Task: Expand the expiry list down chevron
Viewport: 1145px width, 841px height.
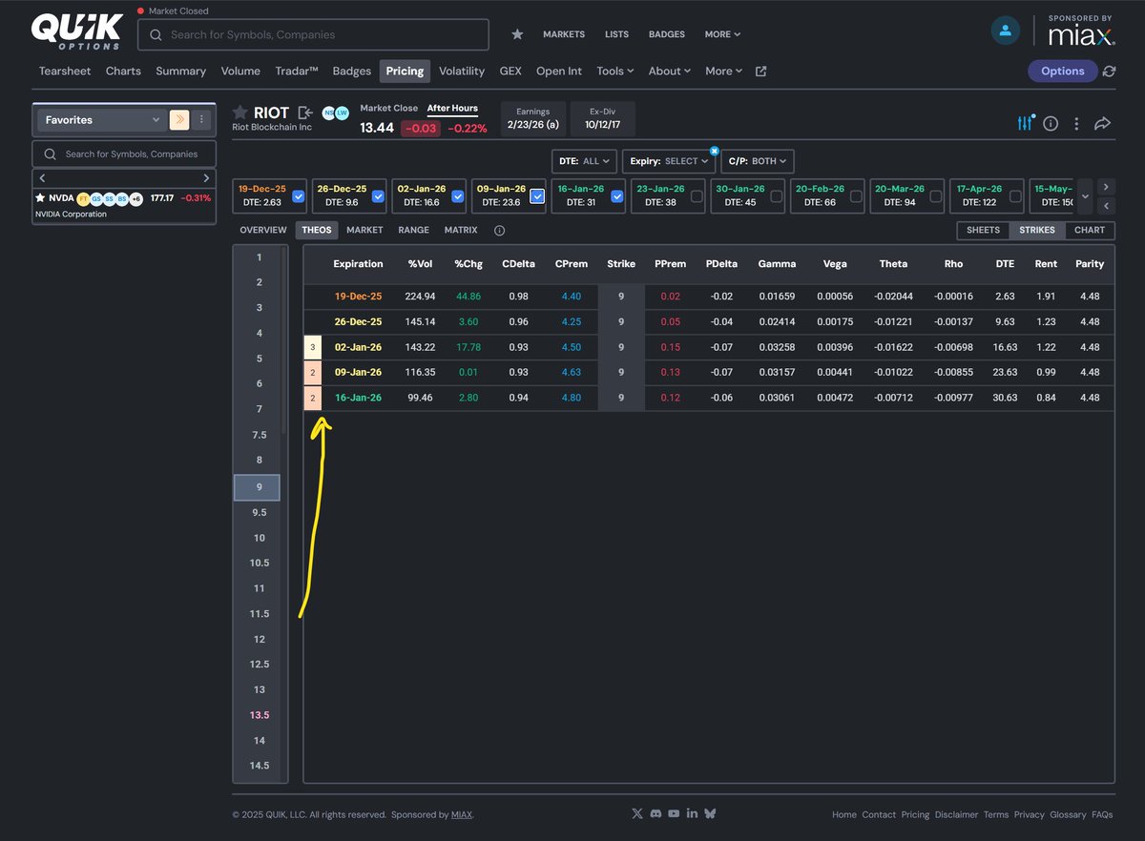Action: [1085, 196]
